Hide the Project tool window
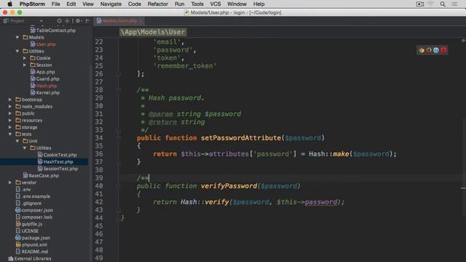466x262 pixels. [87, 21]
